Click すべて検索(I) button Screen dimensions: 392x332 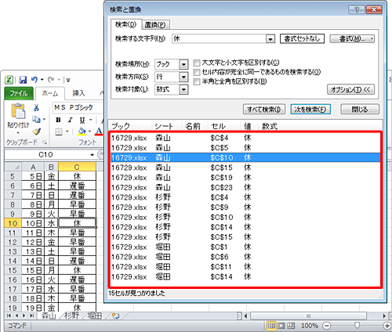click(264, 110)
